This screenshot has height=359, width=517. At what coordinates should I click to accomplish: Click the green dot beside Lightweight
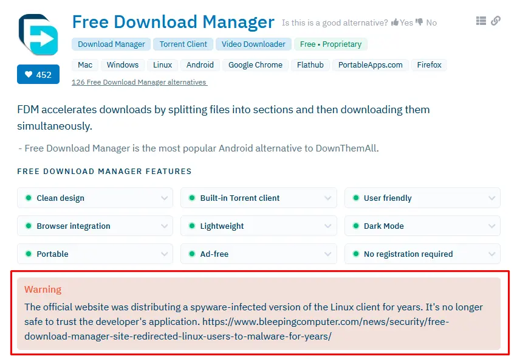pyautogui.click(x=191, y=226)
